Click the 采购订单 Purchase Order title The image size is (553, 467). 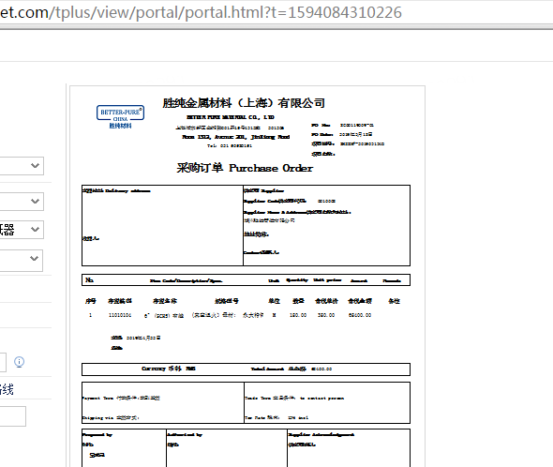click(245, 168)
